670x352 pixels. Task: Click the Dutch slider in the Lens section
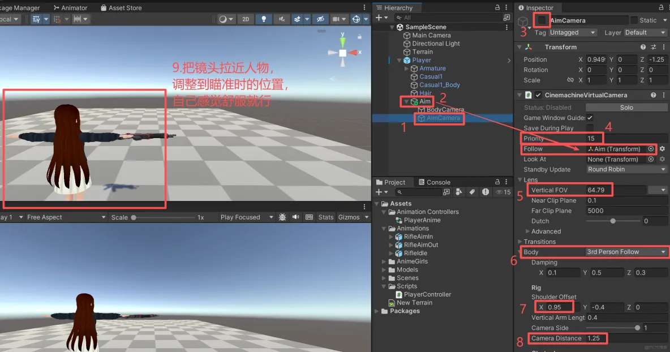tap(612, 221)
